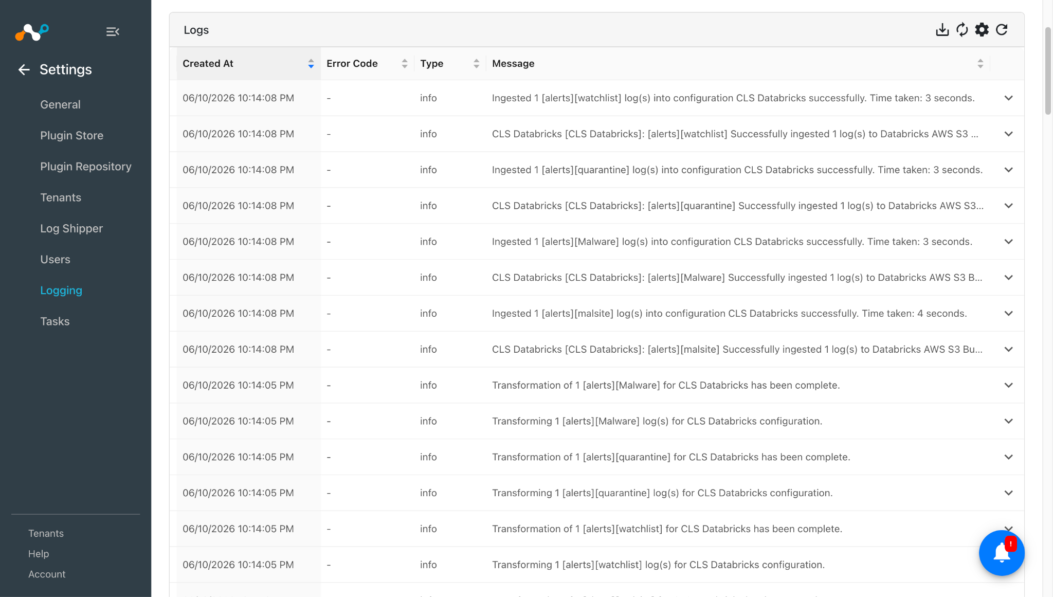Expand the Ingested watchlist log row
The width and height of the screenshot is (1053, 597).
[x=1008, y=98]
